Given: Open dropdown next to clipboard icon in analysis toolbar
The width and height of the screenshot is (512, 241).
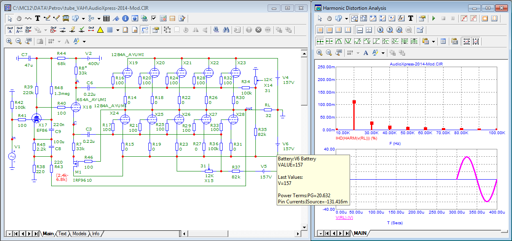Looking at the screenshot, I should click(434, 41).
